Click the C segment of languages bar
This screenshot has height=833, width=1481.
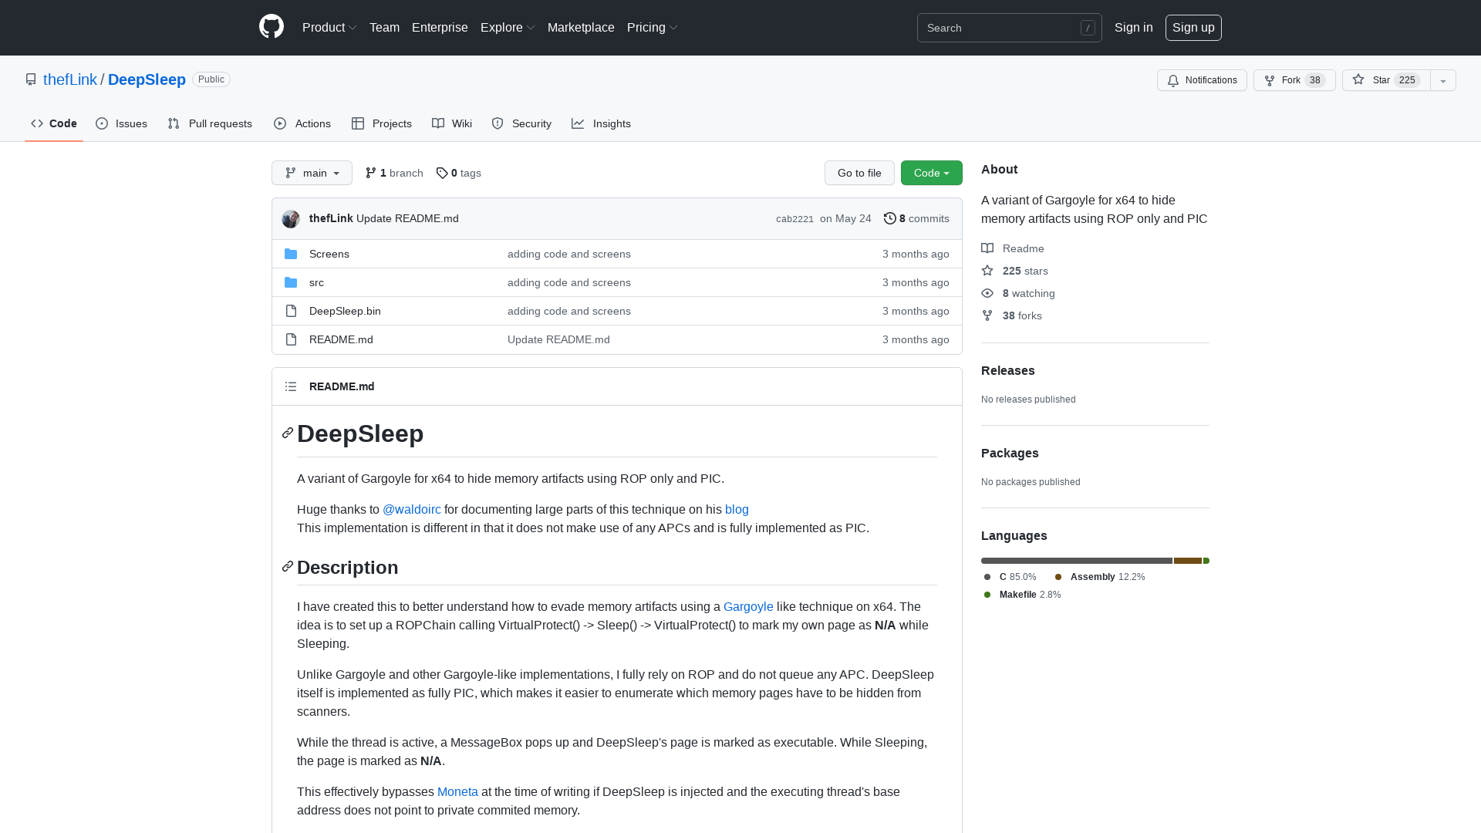(1077, 561)
